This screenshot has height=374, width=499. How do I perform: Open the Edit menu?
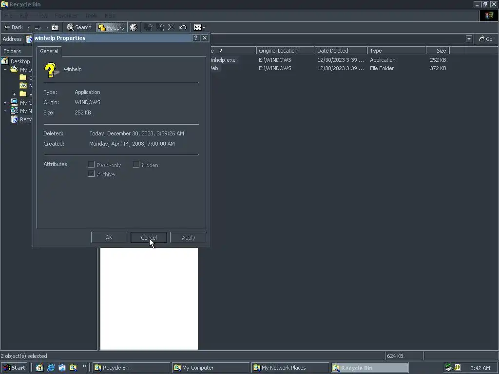click(x=24, y=15)
